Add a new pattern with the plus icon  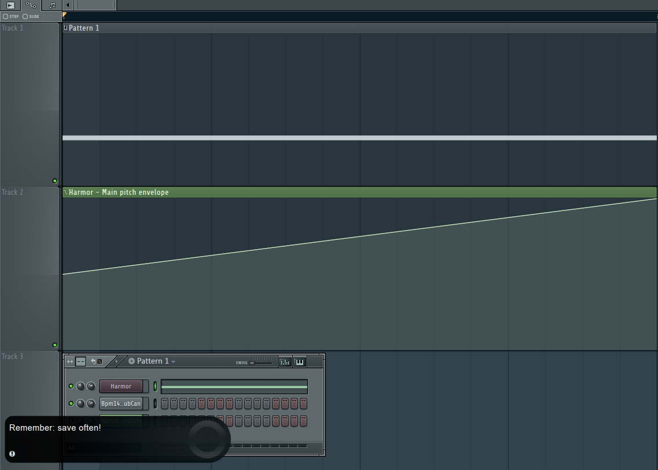(131, 361)
